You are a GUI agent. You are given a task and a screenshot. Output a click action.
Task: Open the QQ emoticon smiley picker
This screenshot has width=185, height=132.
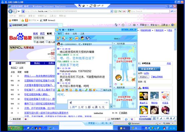pyautogui.click(x=63, y=90)
